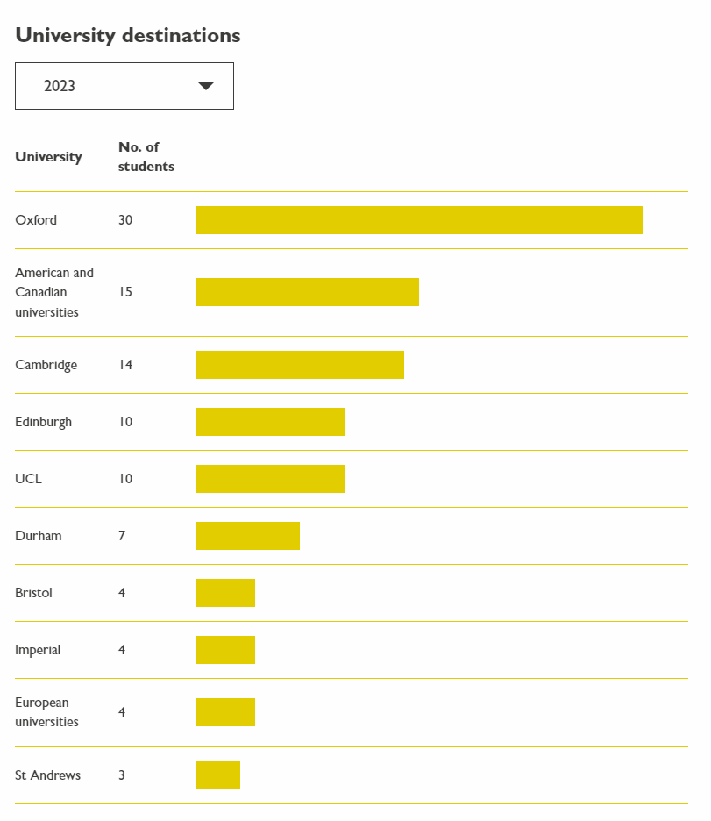
Task: Click the Durham row label
Action: [39, 536]
